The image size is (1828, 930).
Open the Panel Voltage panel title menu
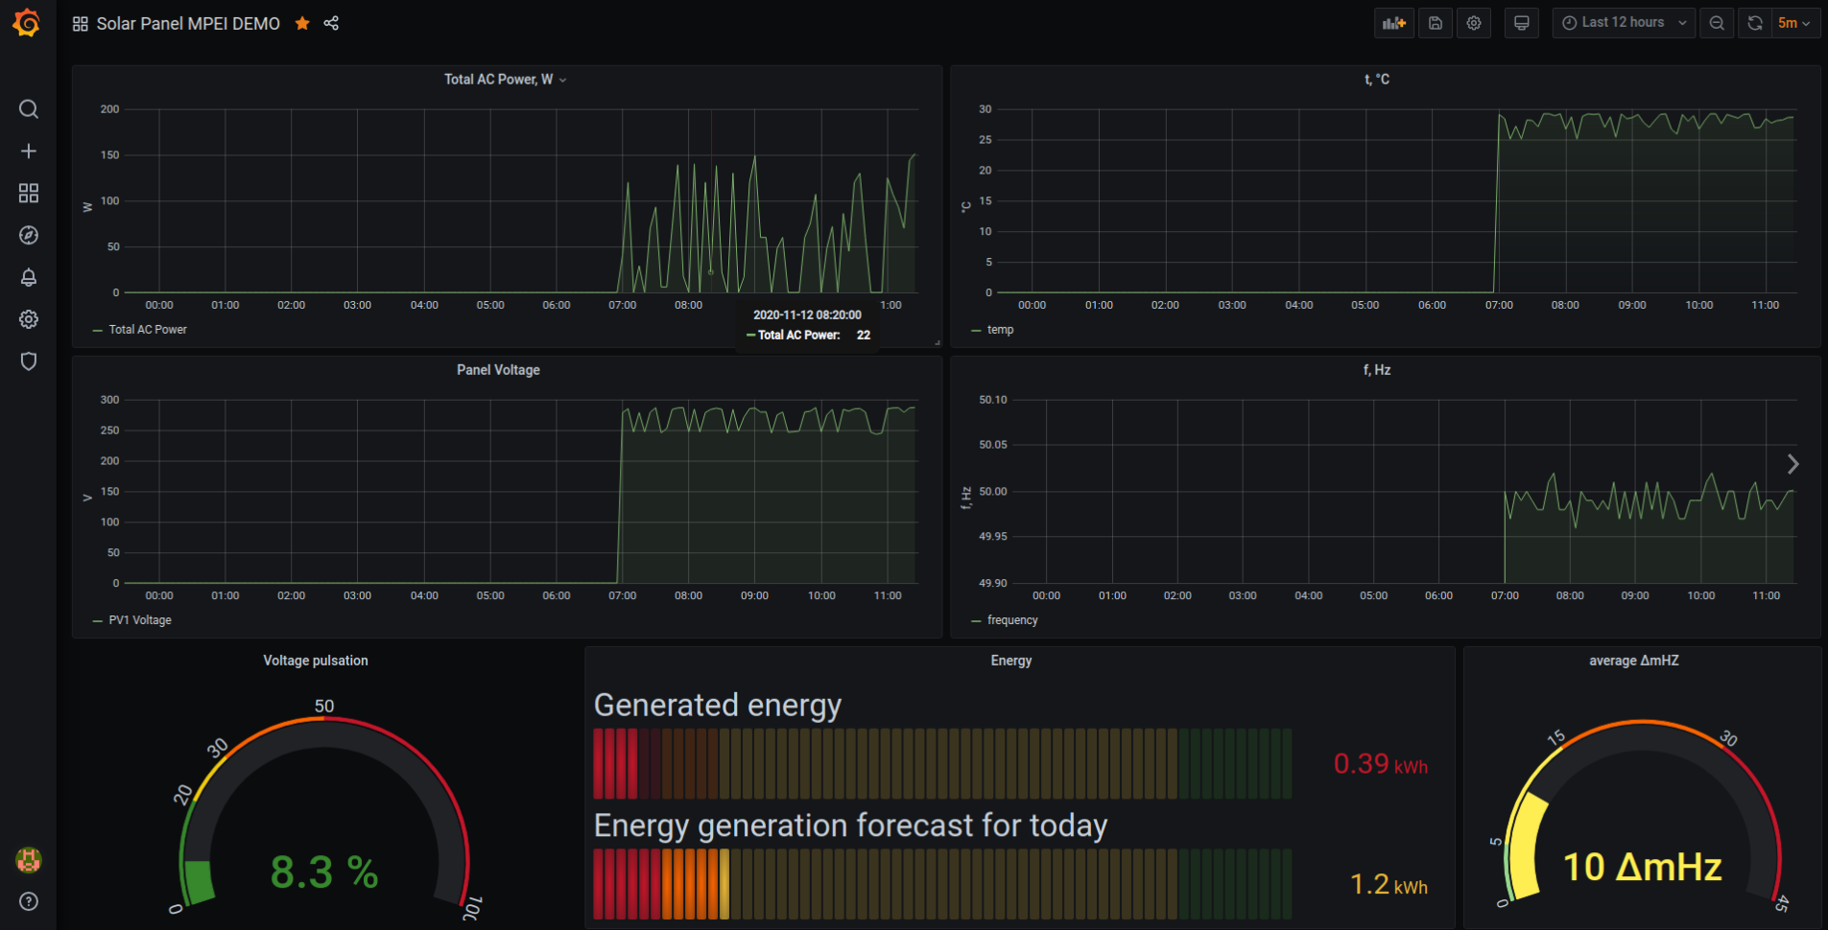tap(498, 370)
